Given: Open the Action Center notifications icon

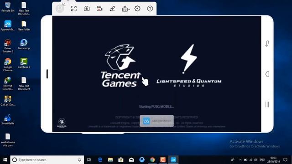Looking at the screenshot, I should click(285, 160).
